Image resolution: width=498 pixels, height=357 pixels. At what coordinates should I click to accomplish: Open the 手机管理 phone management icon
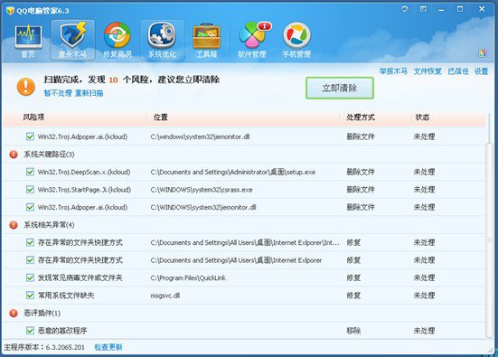[x=296, y=40]
